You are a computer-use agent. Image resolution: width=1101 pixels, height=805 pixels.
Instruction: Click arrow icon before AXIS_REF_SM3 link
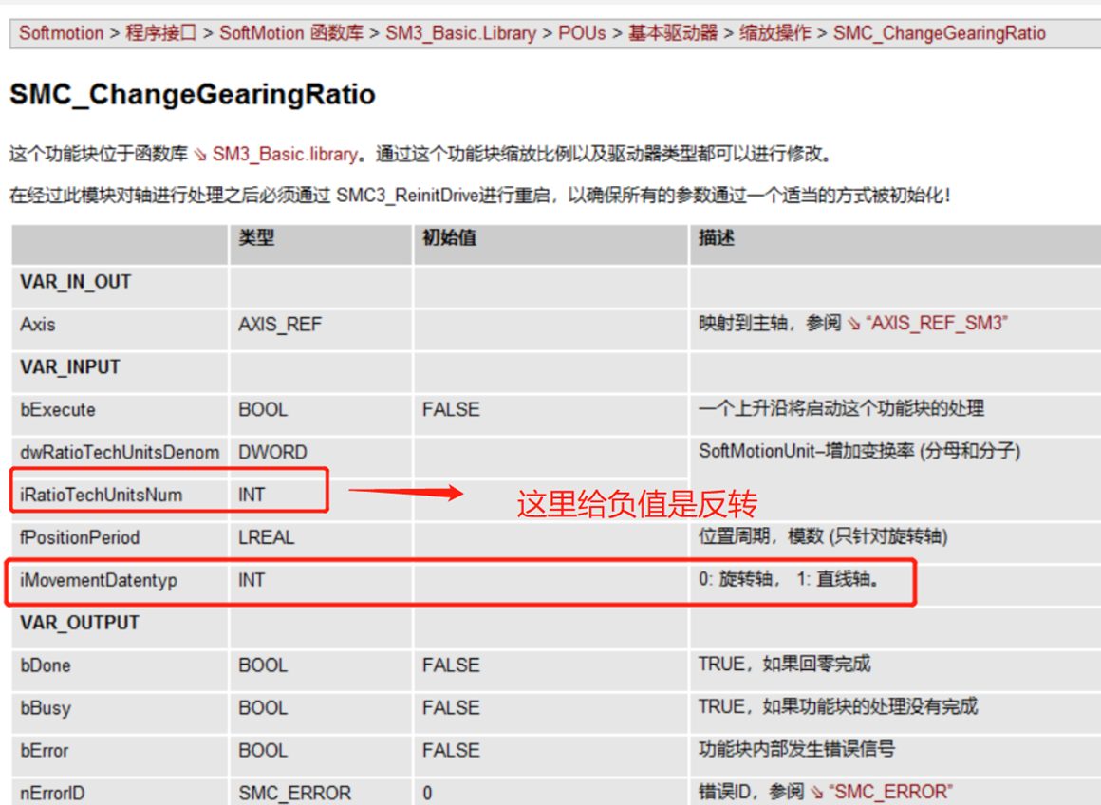coord(853,324)
